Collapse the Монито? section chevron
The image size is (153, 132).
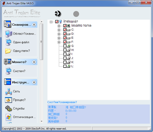click(34, 62)
